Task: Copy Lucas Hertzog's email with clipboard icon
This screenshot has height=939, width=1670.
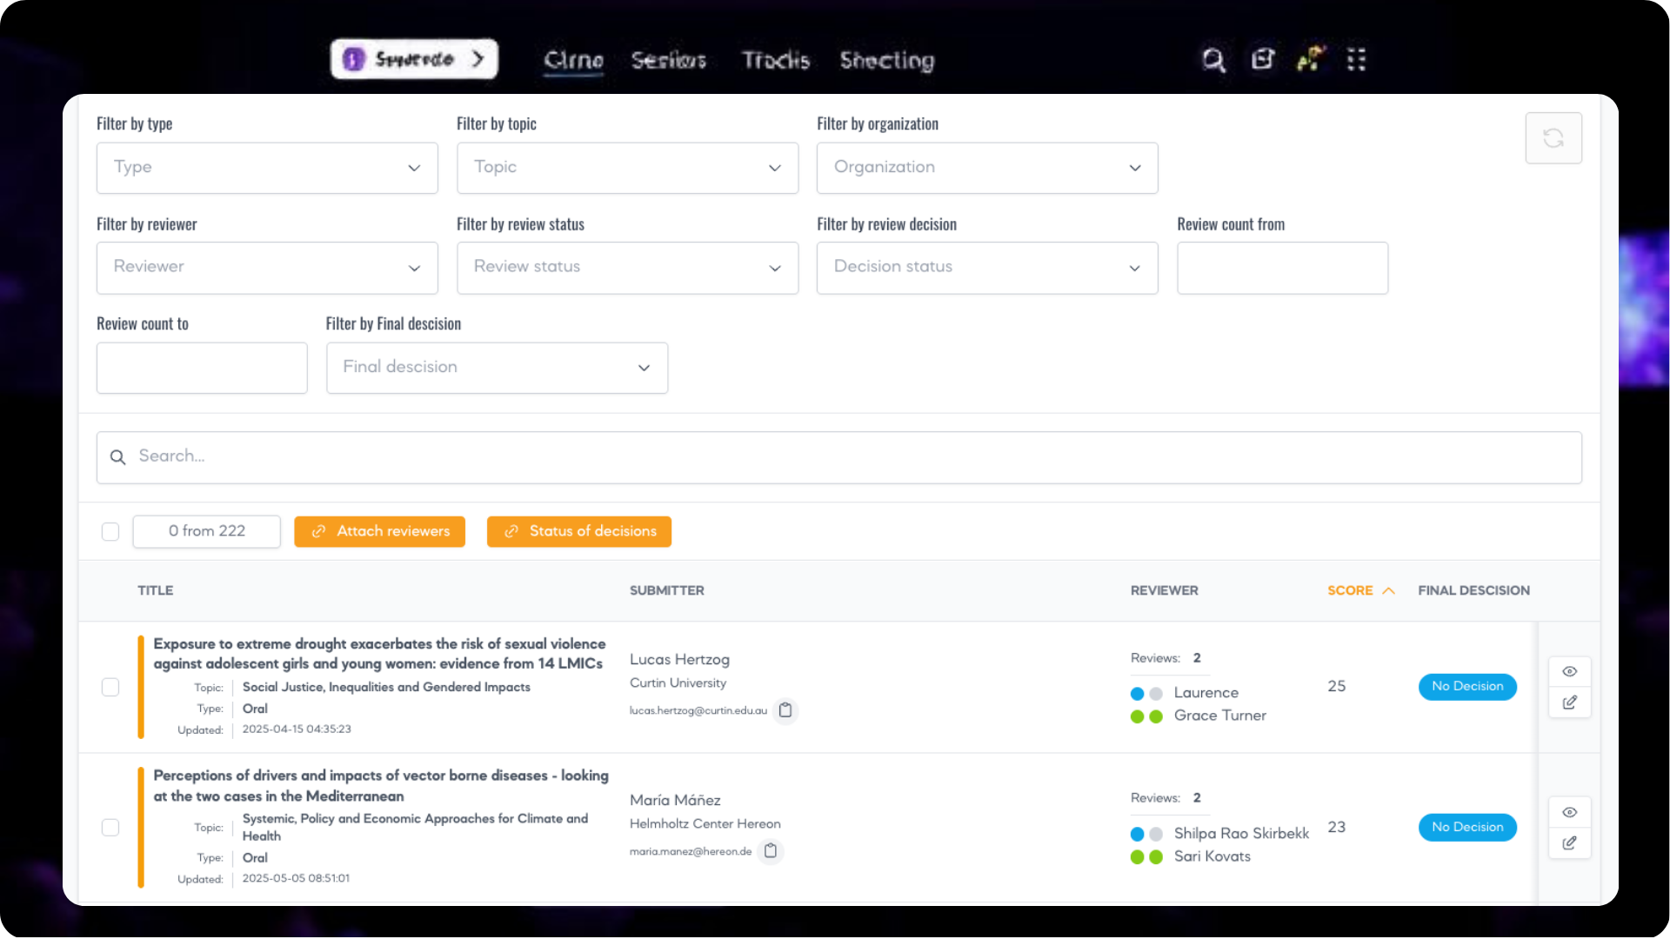Action: [x=785, y=710]
